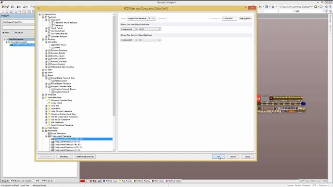Expand the Short-Circuit rule node
333x187 pixels.
click(46, 28)
